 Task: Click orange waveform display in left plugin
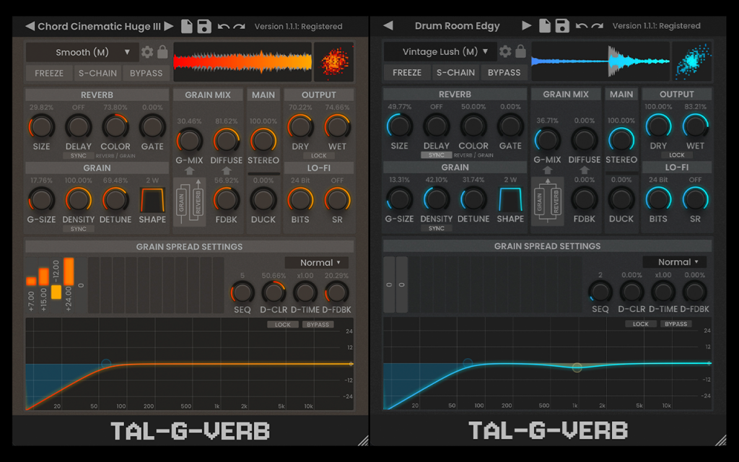click(x=242, y=62)
